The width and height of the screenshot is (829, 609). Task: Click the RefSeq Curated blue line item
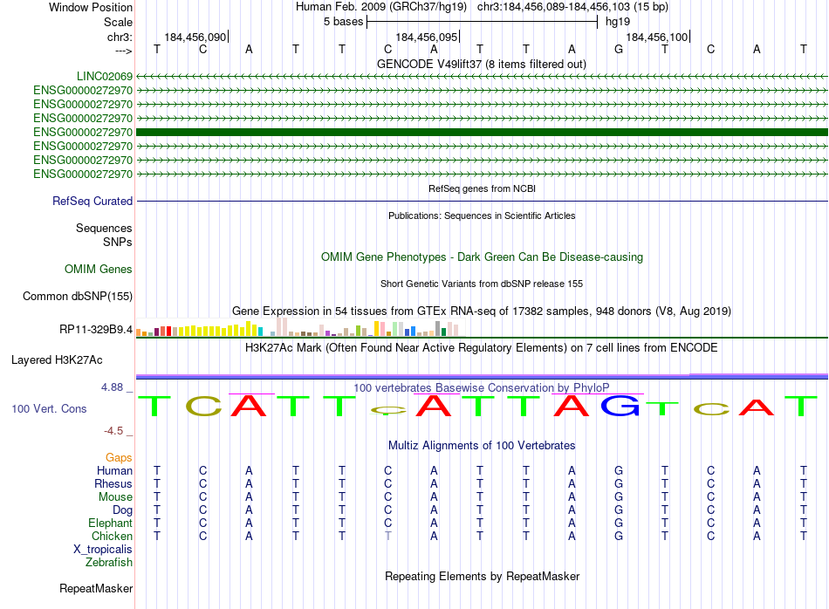click(x=482, y=202)
